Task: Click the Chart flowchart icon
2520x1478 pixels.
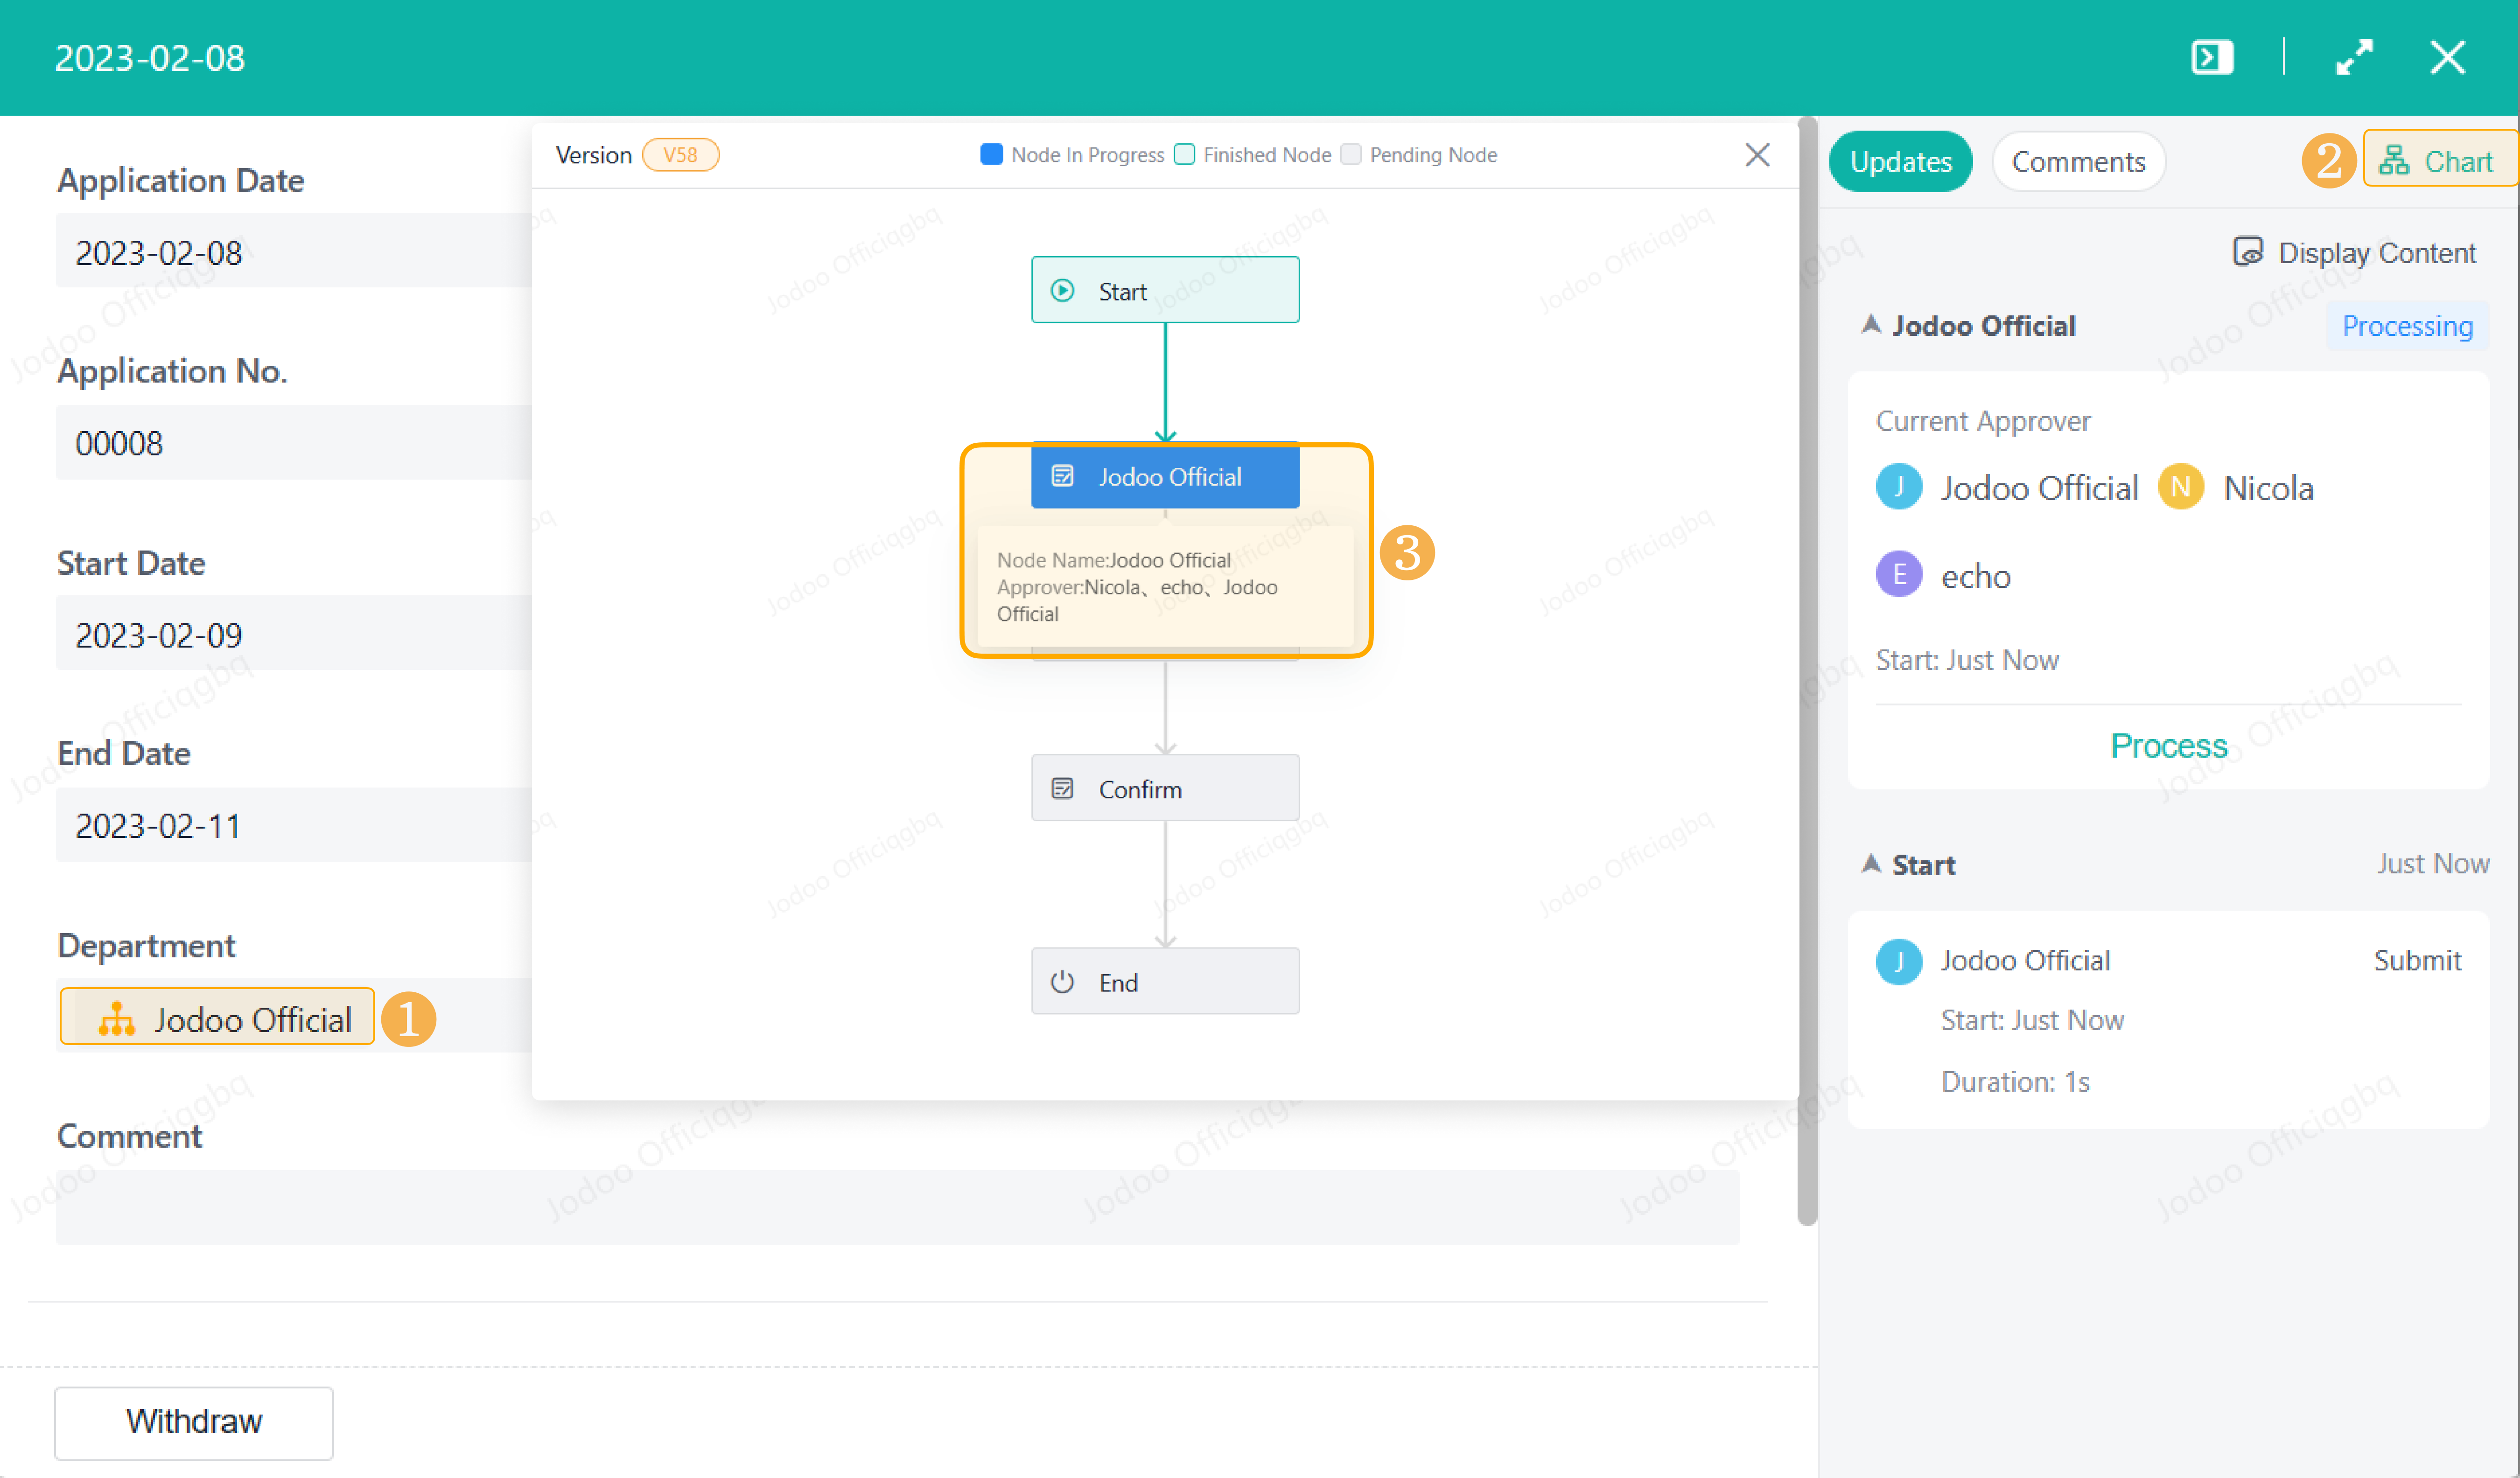Action: [x=2393, y=160]
